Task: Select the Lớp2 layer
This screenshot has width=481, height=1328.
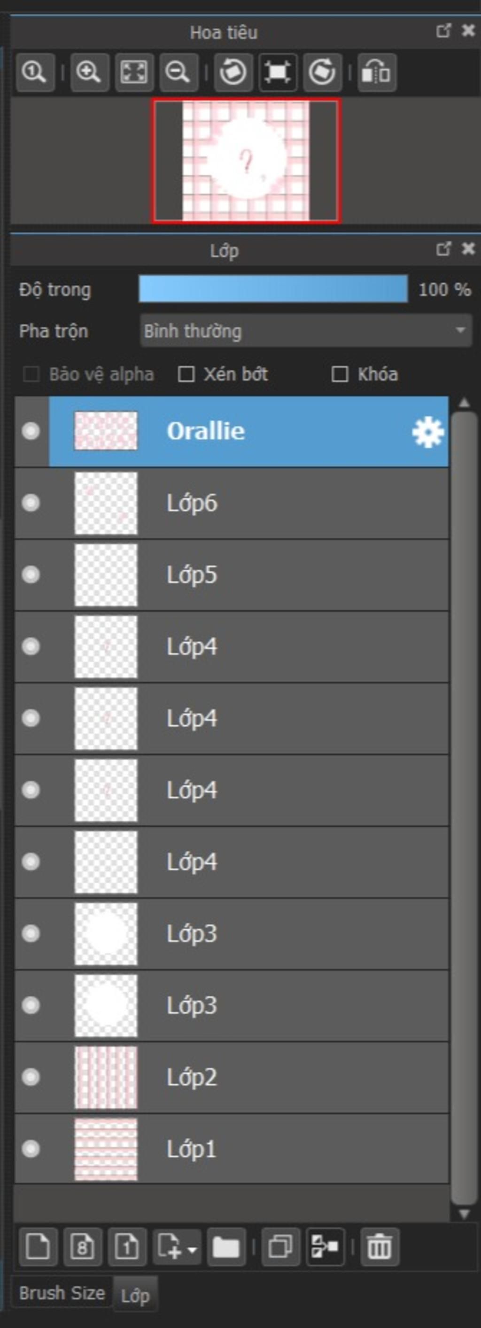Action: coord(232,1078)
